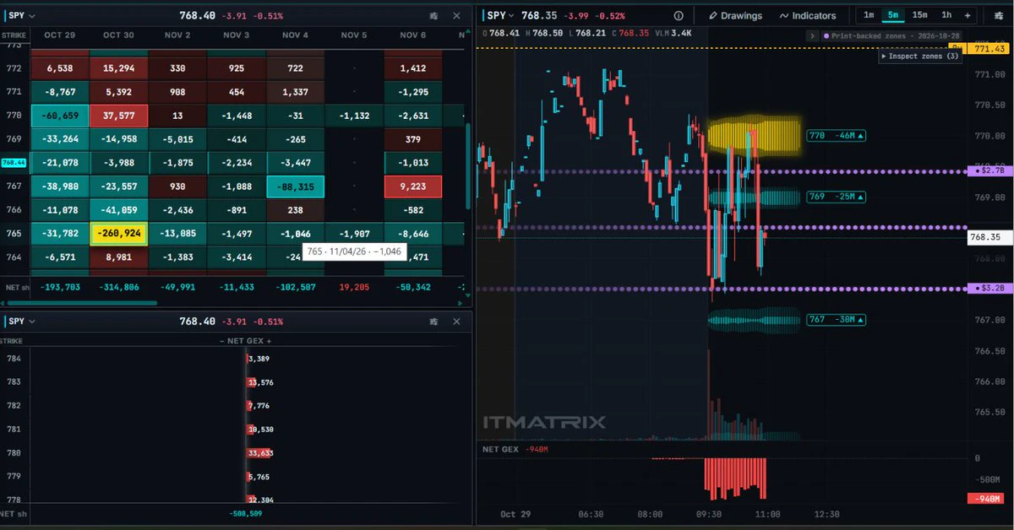The image size is (1014, 530).
Task: Expand the Inspect zones (3) disclosure
Action: point(919,56)
